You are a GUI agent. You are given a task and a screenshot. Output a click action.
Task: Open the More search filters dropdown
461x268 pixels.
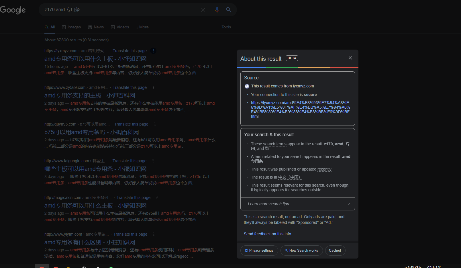pyautogui.click(x=142, y=27)
